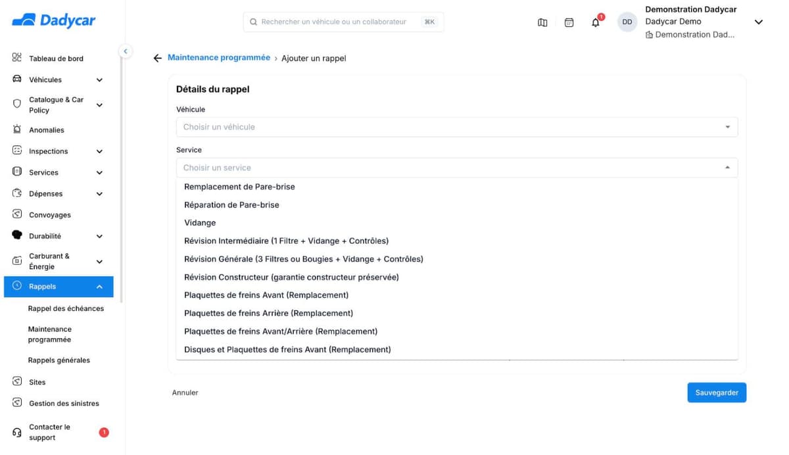Expand the Inspections chevron
Viewport: 789px width, 455px height.
99,151
